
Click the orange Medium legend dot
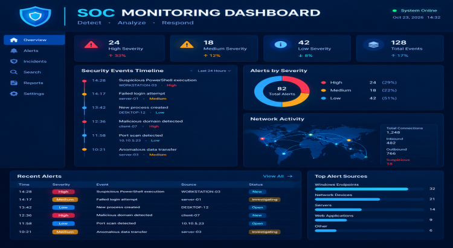324,90
